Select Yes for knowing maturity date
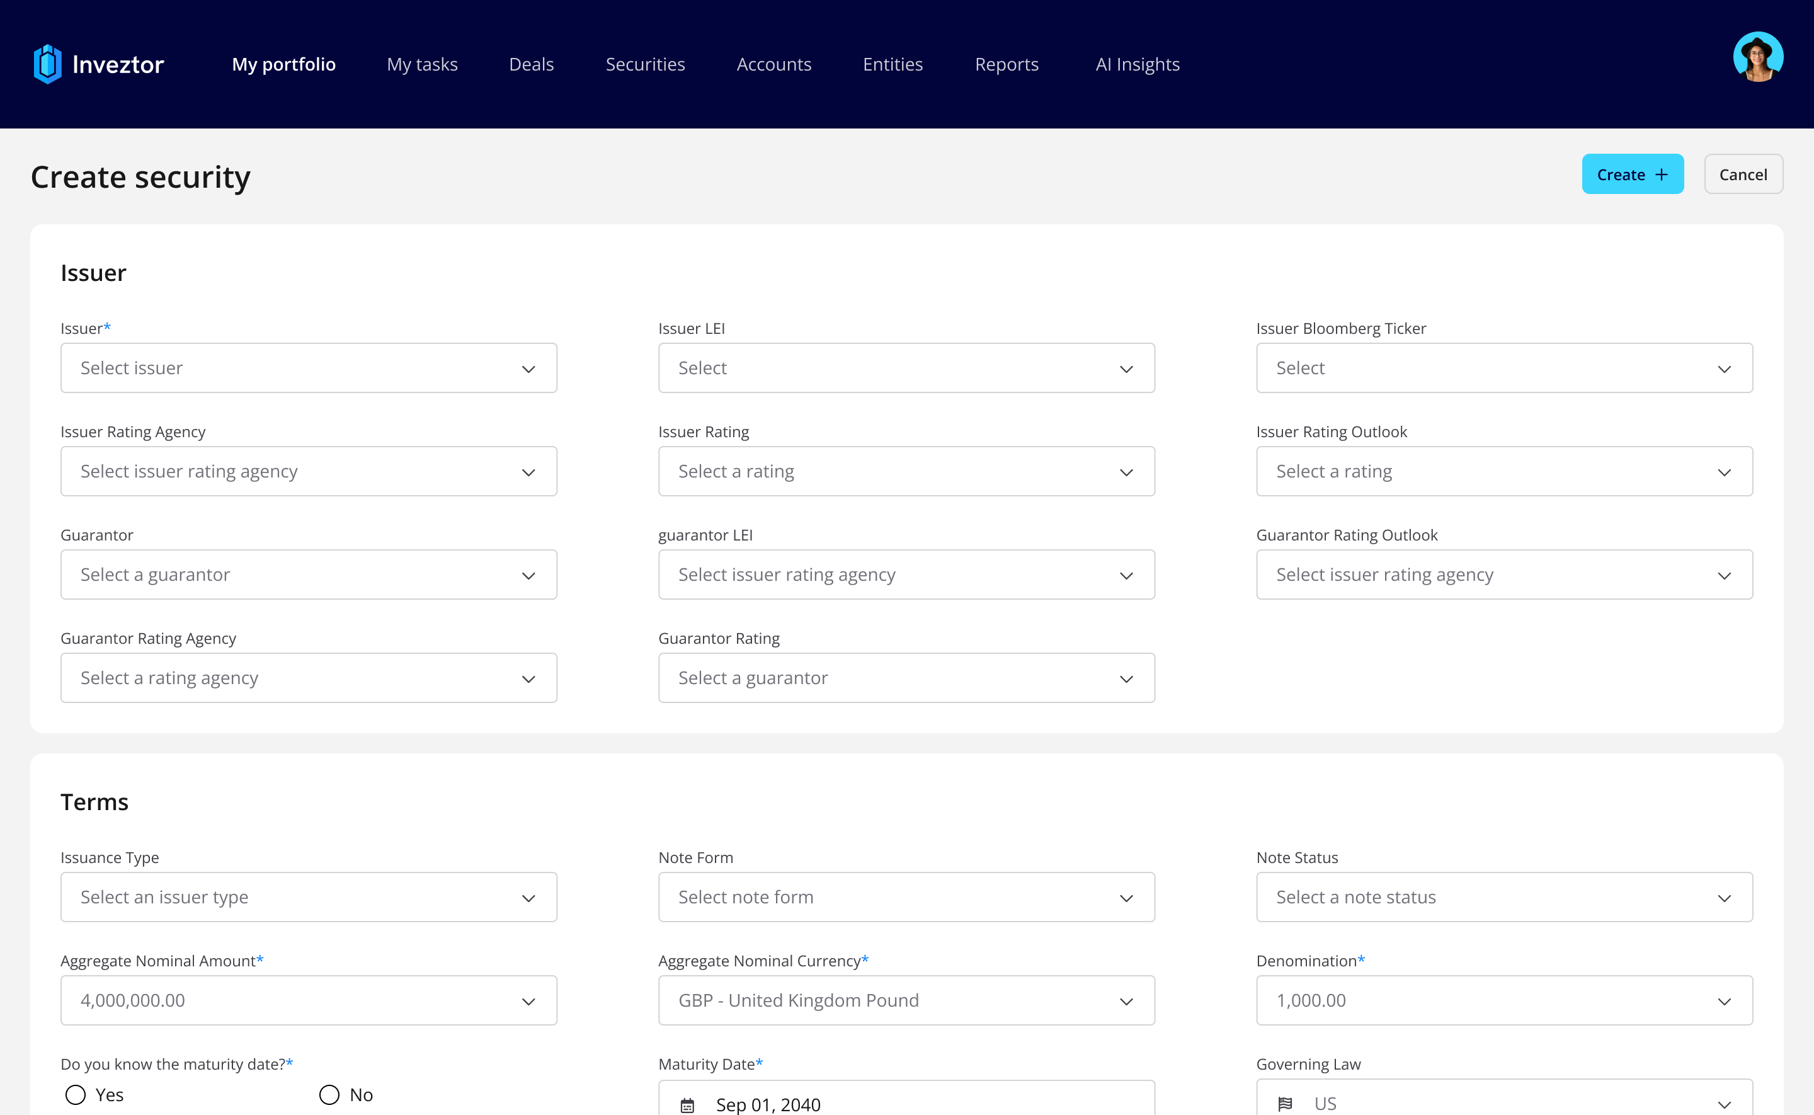This screenshot has height=1115, width=1814. click(76, 1094)
